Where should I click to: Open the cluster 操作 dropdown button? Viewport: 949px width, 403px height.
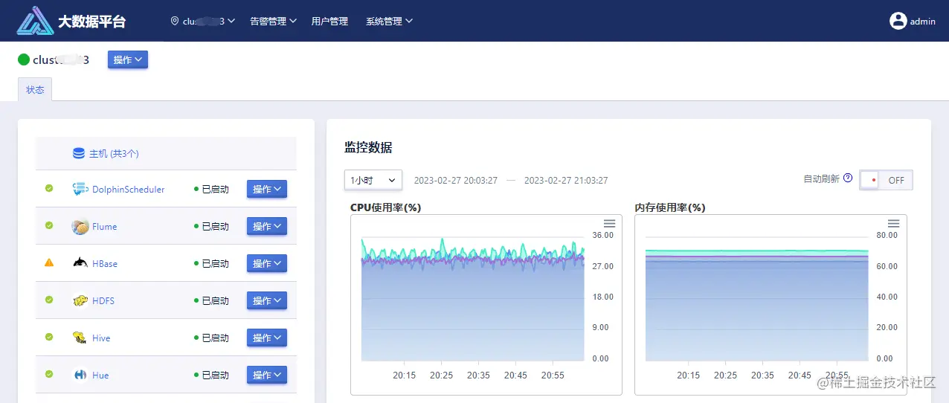click(x=128, y=59)
